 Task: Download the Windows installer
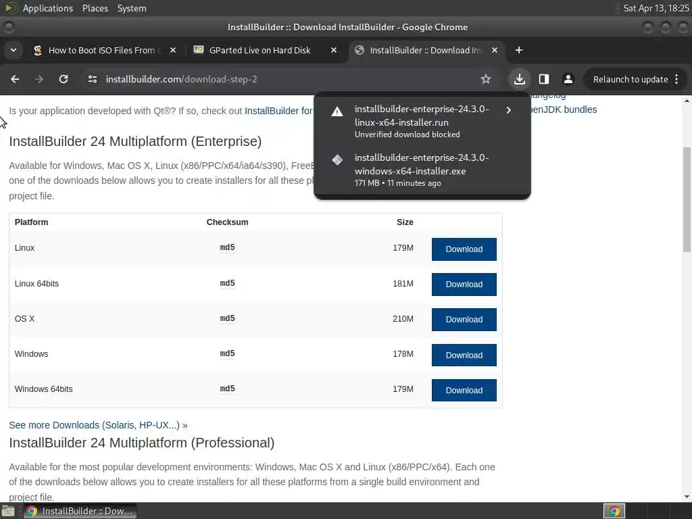pyautogui.click(x=464, y=355)
